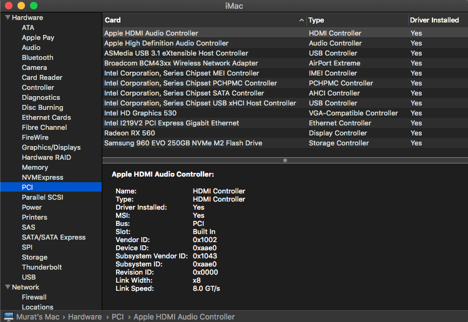Select SPI in sidebar
Image resolution: width=468 pixels, height=322 pixels.
[27, 247]
